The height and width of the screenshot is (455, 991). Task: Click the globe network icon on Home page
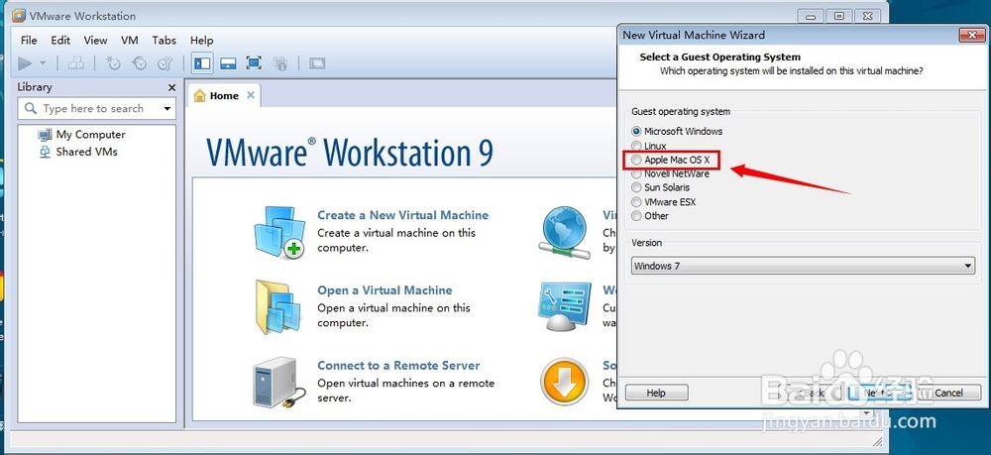pos(565,233)
